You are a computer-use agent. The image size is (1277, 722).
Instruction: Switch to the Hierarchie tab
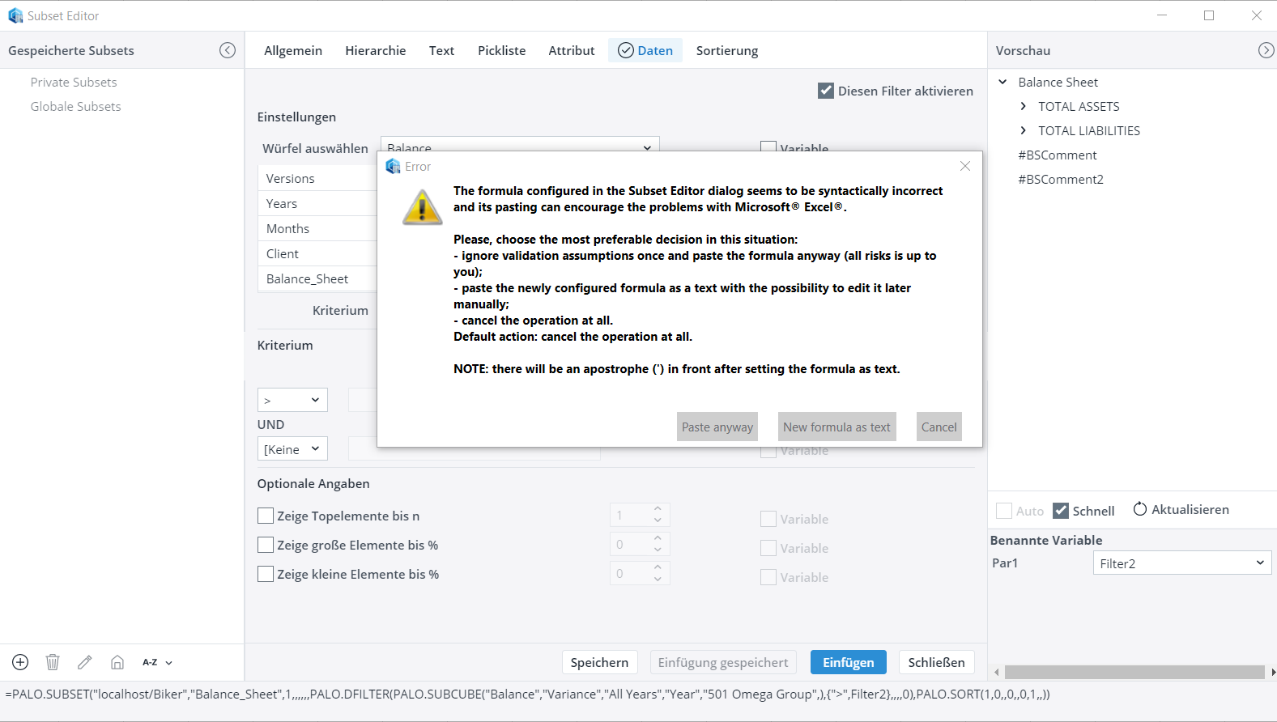point(375,50)
